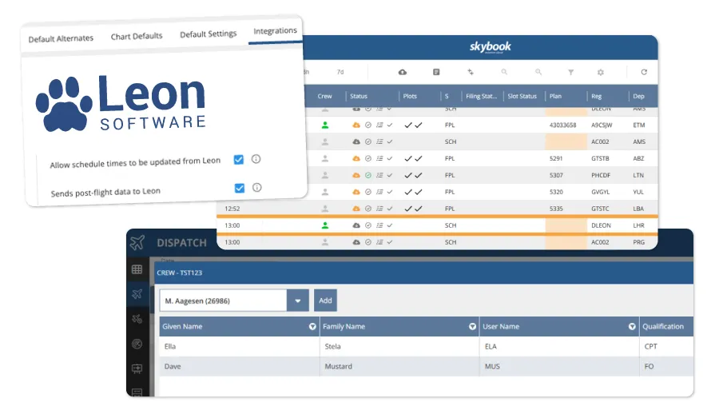This screenshot has width=719, height=414.
Task: Click the skybook logo in header
Action: point(490,47)
